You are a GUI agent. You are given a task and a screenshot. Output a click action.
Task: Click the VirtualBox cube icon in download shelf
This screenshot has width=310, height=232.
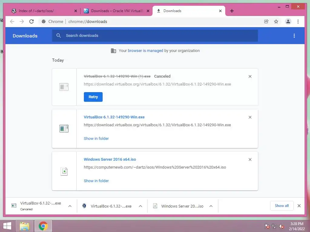coord(84,206)
